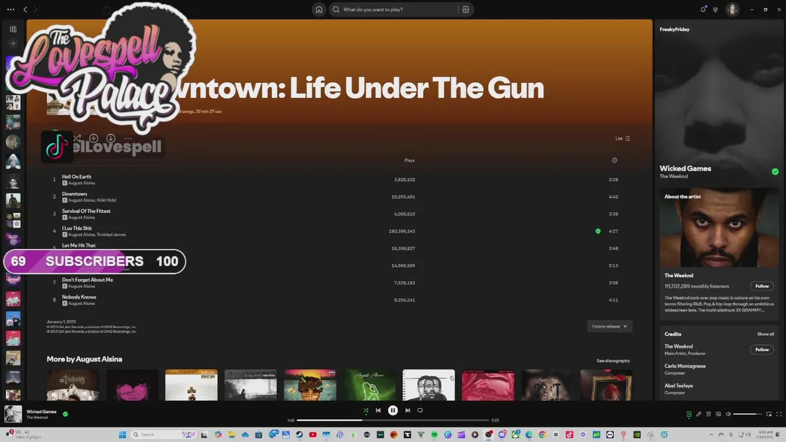The height and width of the screenshot is (442, 786).
Task: Open the album's more options ellipsis
Action: 128,139
